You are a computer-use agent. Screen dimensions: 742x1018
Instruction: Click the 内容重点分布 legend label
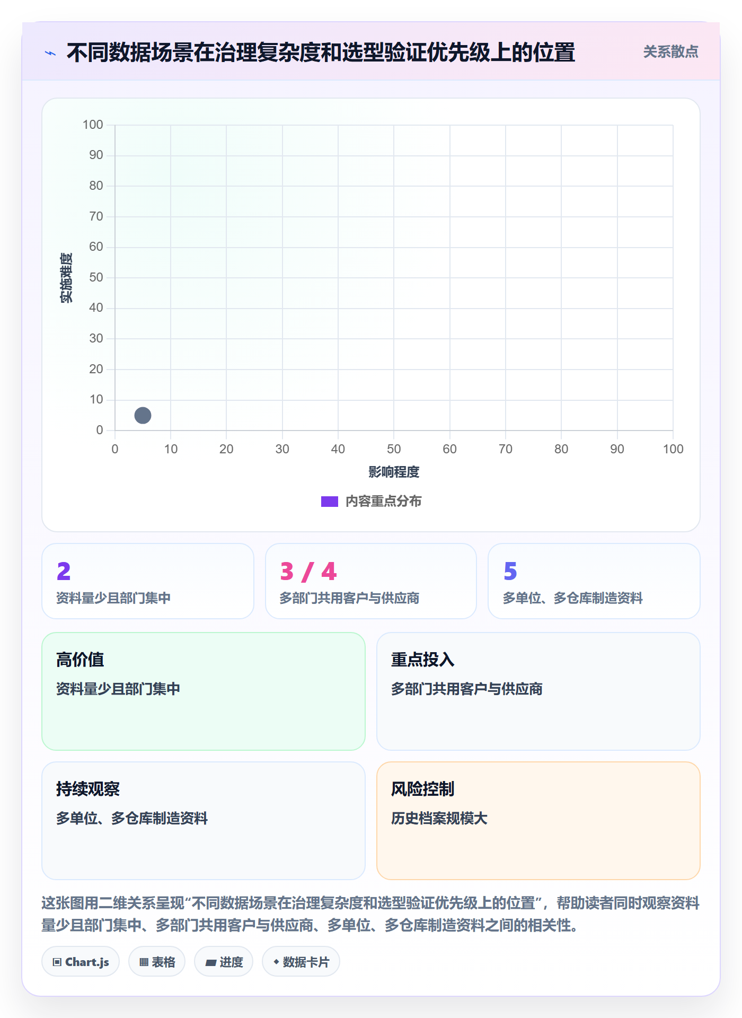pos(383,502)
